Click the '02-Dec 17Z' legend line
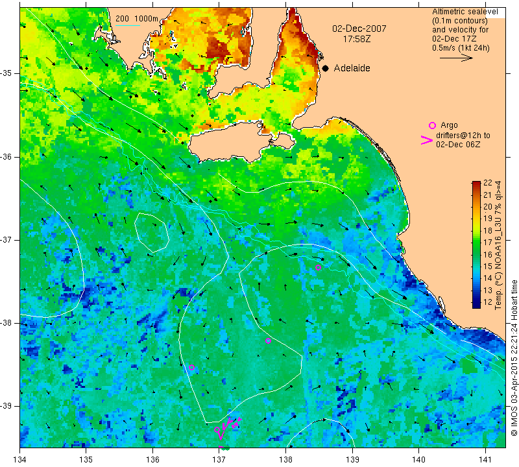Image resolution: width=519 pixels, height=467 pixels. tap(454, 39)
